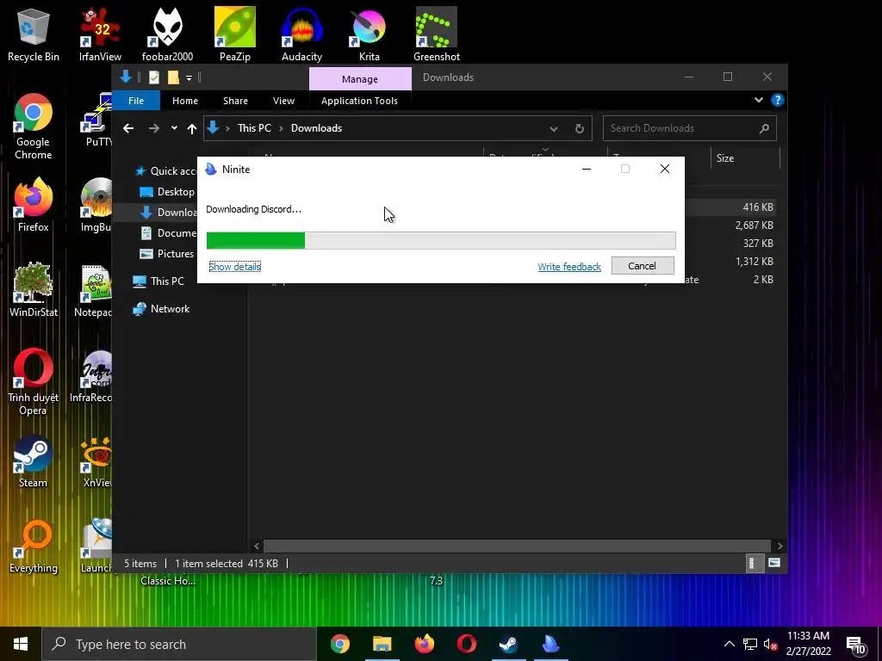Screen dimensions: 882x661
Task: Switch Explorer to large icons view
Action: tap(774, 563)
